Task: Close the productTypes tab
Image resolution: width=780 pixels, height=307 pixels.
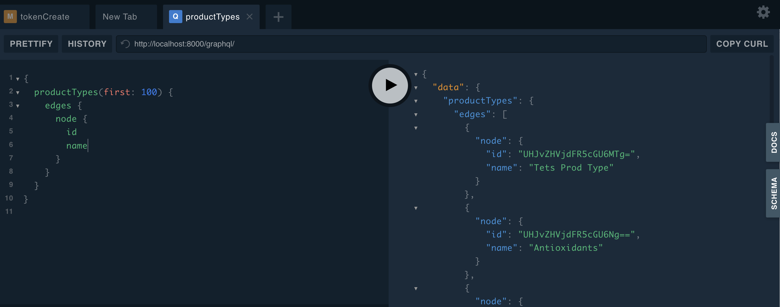Action: click(x=250, y=17)
